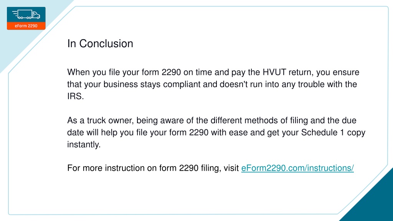
Task: Click the orange eForm 2290 logo label
Action: (26, 26)
